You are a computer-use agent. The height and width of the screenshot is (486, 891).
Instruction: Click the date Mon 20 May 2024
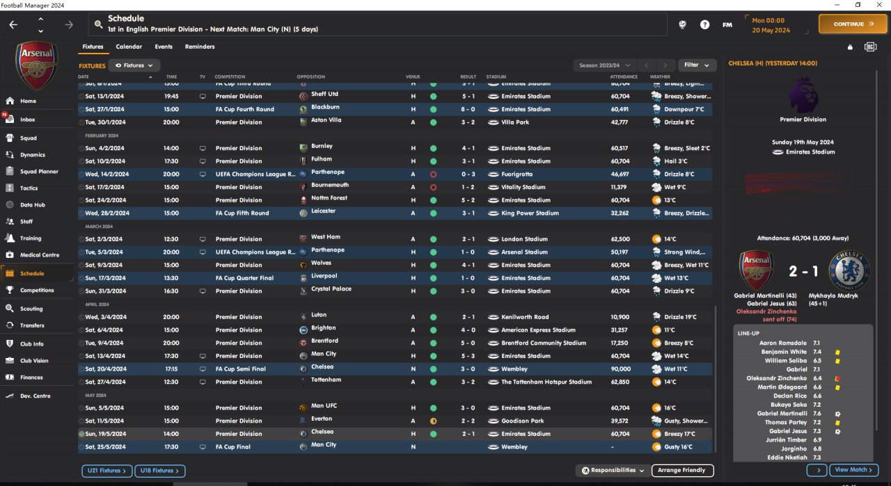click(771, 26)
